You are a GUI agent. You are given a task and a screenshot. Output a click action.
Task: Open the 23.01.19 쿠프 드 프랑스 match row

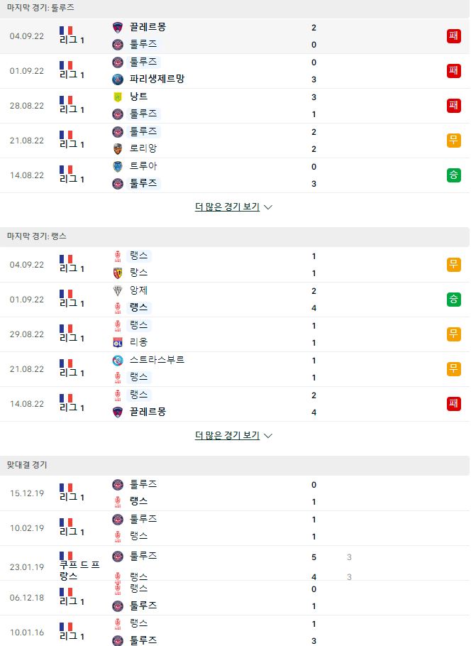point(235,566)
